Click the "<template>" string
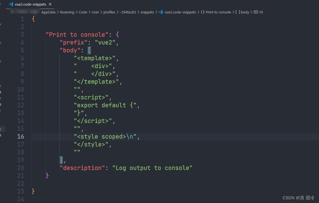The image size is (319, 203). pyautogui.click(x=95, y=58)
